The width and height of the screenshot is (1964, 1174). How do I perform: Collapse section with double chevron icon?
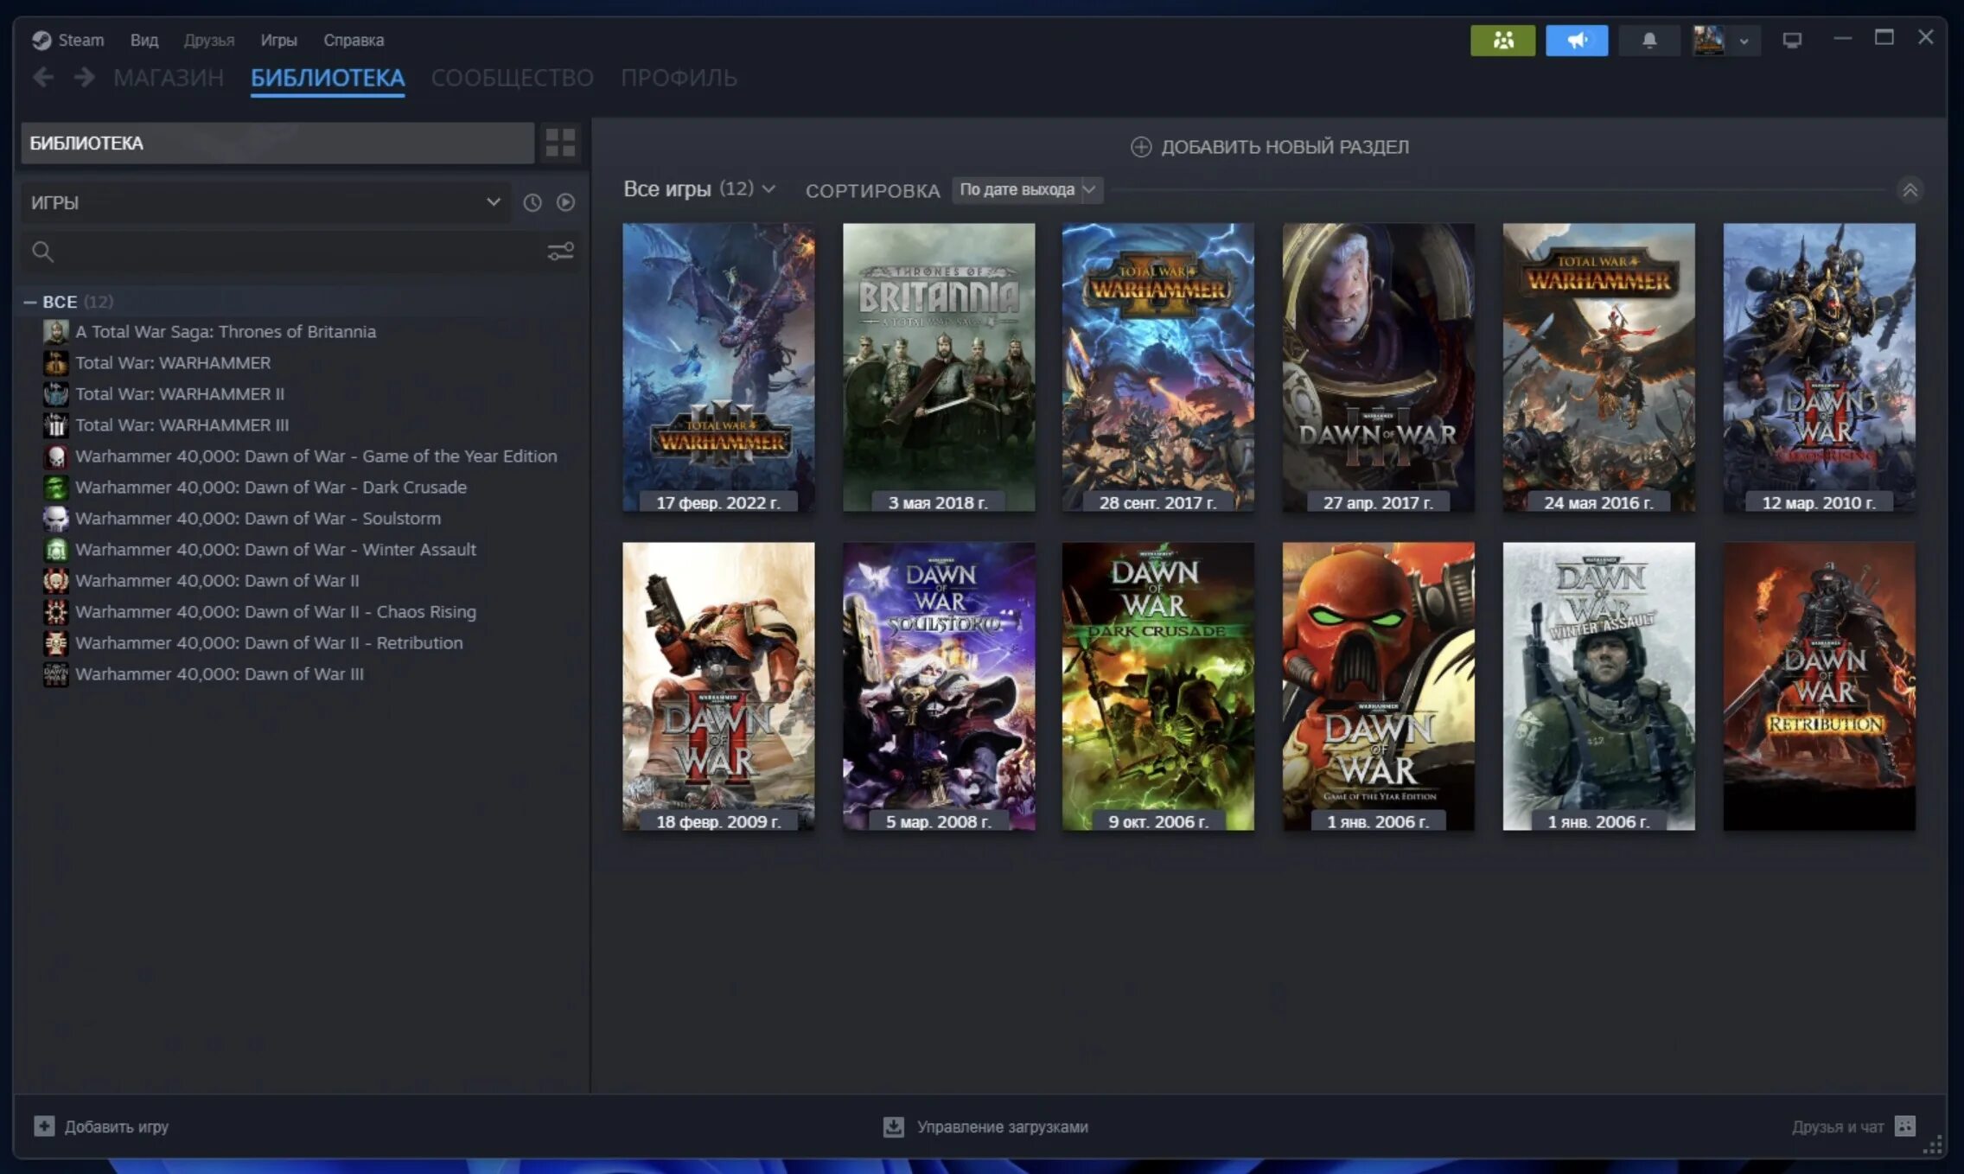point(1910,189)
